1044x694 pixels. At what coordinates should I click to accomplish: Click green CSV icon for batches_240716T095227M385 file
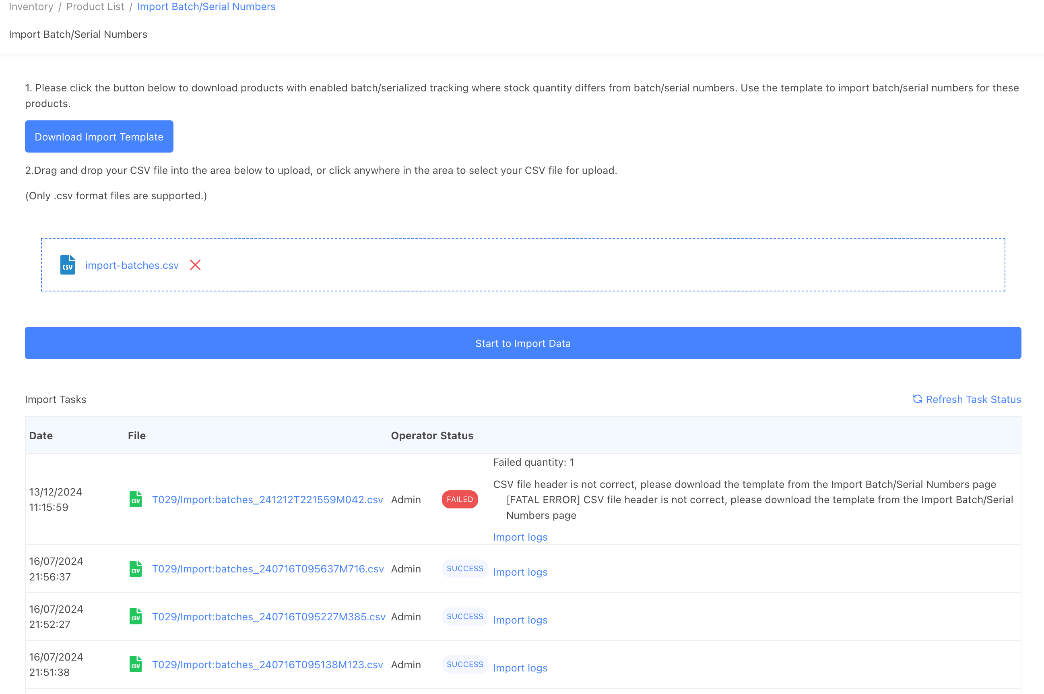click(135, 617)
